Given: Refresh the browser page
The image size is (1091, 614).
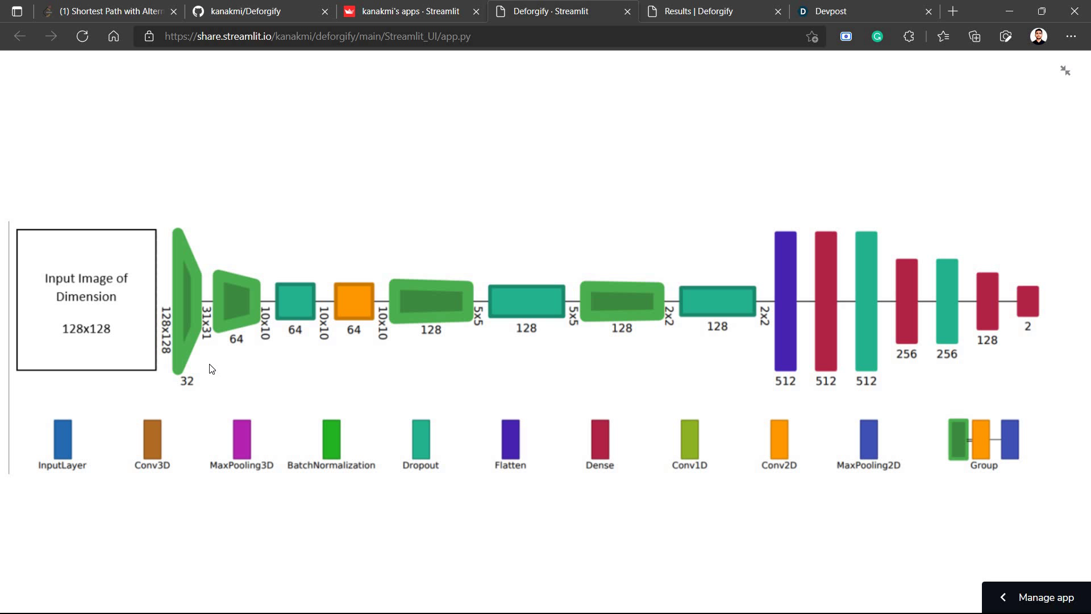Looking at the screenshot, I should point(82,36).
